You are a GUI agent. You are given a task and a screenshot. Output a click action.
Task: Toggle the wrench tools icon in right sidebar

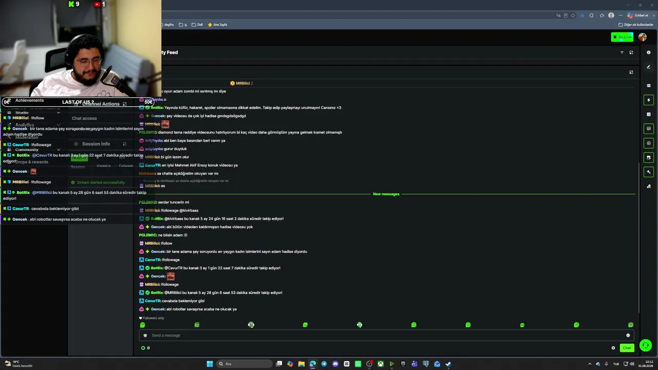[649, 172]
